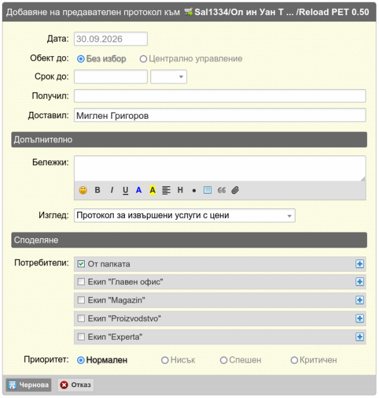Grab the Бележки textarea resize handle
This screenshot has width=379, height=398.
(x=363, y=179)
